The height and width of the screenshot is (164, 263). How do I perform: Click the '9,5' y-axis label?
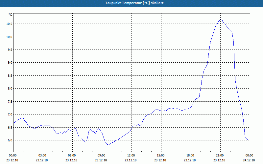10,50
